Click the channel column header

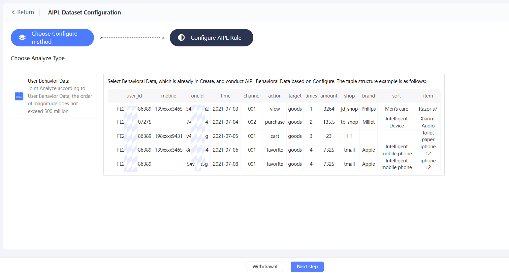pyautogui.click(x=252, y=96)
